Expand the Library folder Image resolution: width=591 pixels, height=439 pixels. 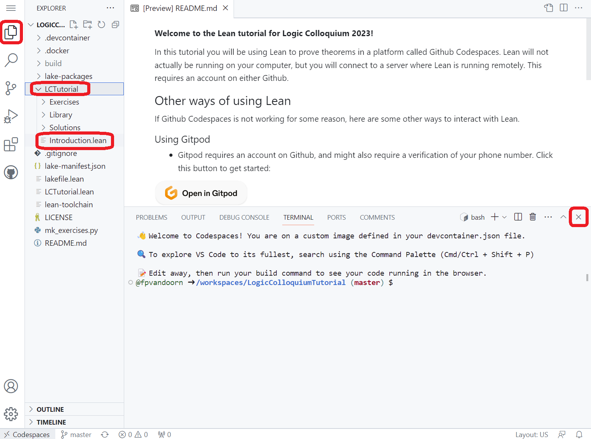[x=74, y=115]
